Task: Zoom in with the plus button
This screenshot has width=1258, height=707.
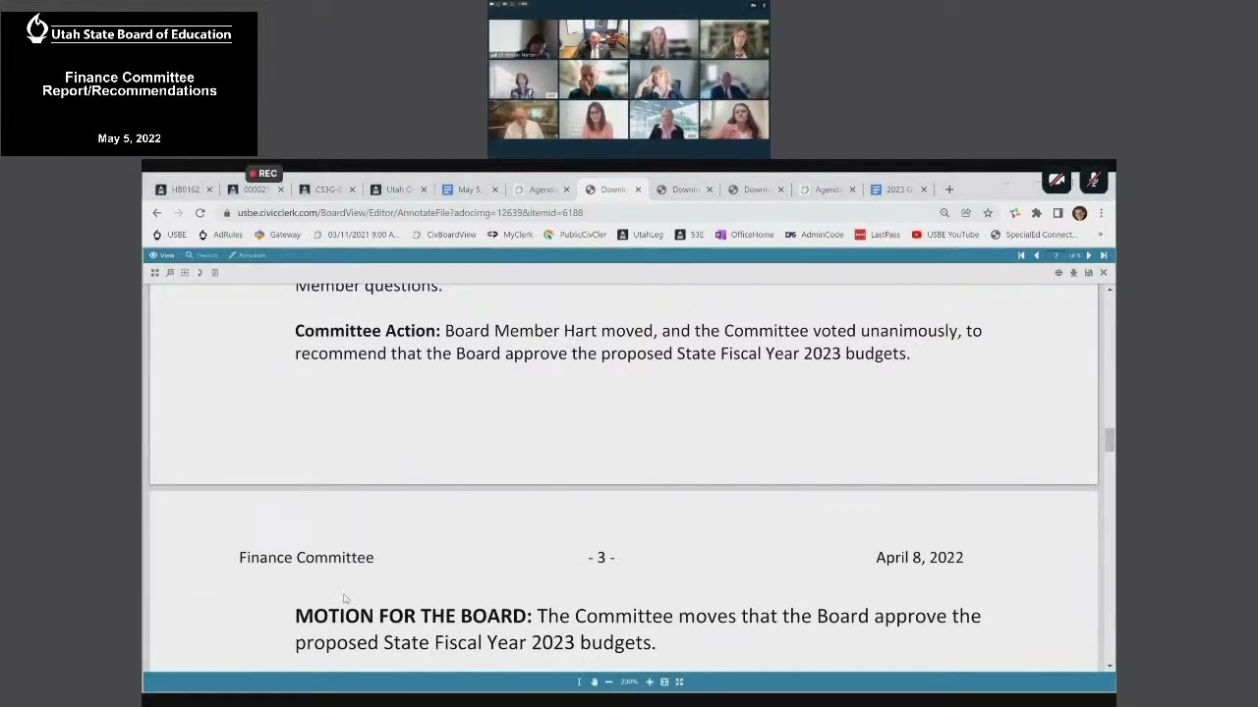Action: point(650,681)
